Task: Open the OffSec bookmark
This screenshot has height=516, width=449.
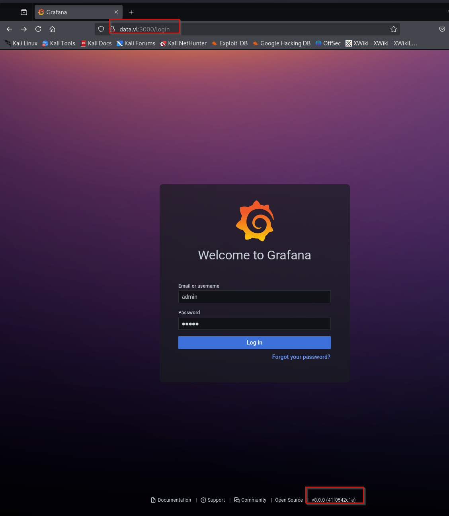Action: pos(328,43)
